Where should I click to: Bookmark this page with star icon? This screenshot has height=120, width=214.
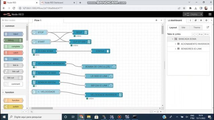point(184,8)
